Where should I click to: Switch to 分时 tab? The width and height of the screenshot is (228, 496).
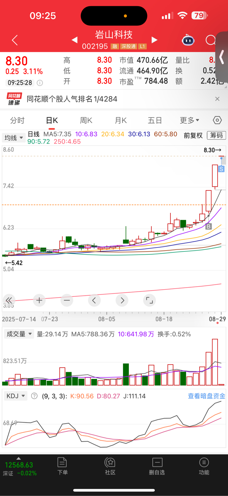17,120
